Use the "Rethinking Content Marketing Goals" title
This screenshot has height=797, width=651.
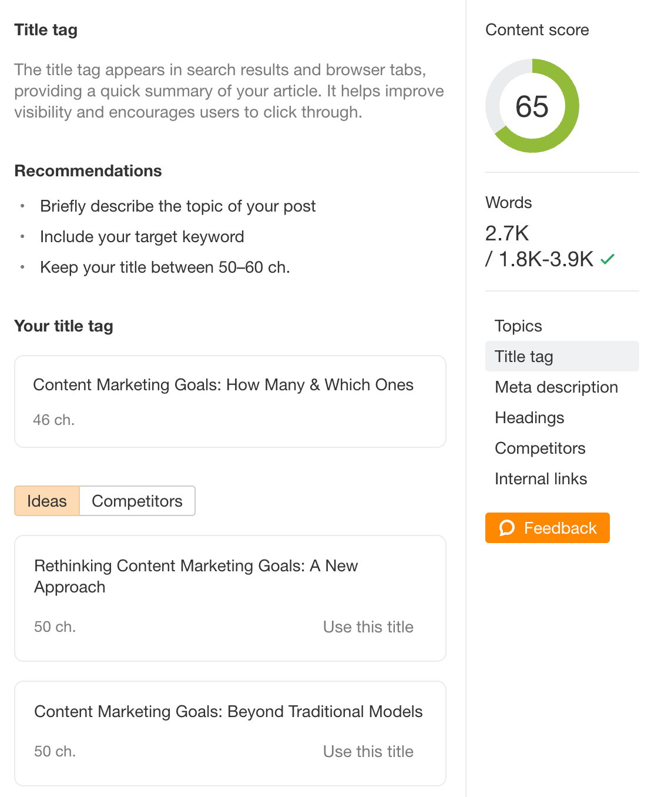368,627
